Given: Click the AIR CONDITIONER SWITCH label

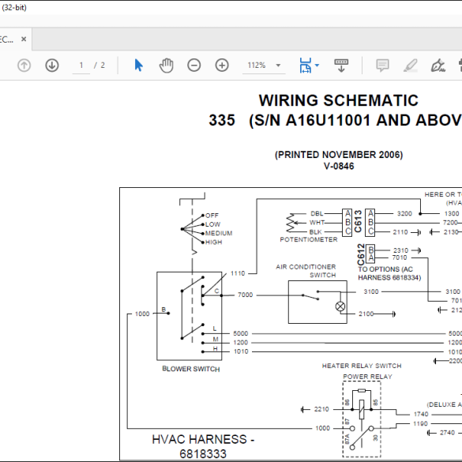Looking at the screenshot, I should (306, 271).
